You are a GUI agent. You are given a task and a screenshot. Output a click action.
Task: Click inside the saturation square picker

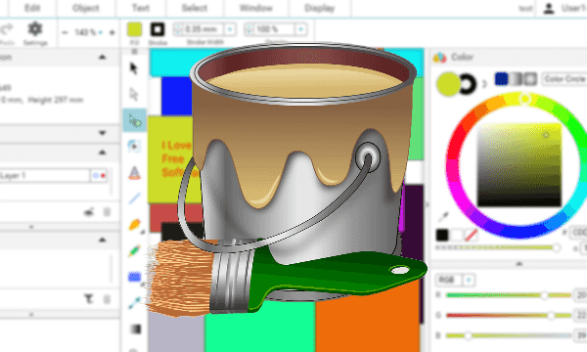coord(519,164)
